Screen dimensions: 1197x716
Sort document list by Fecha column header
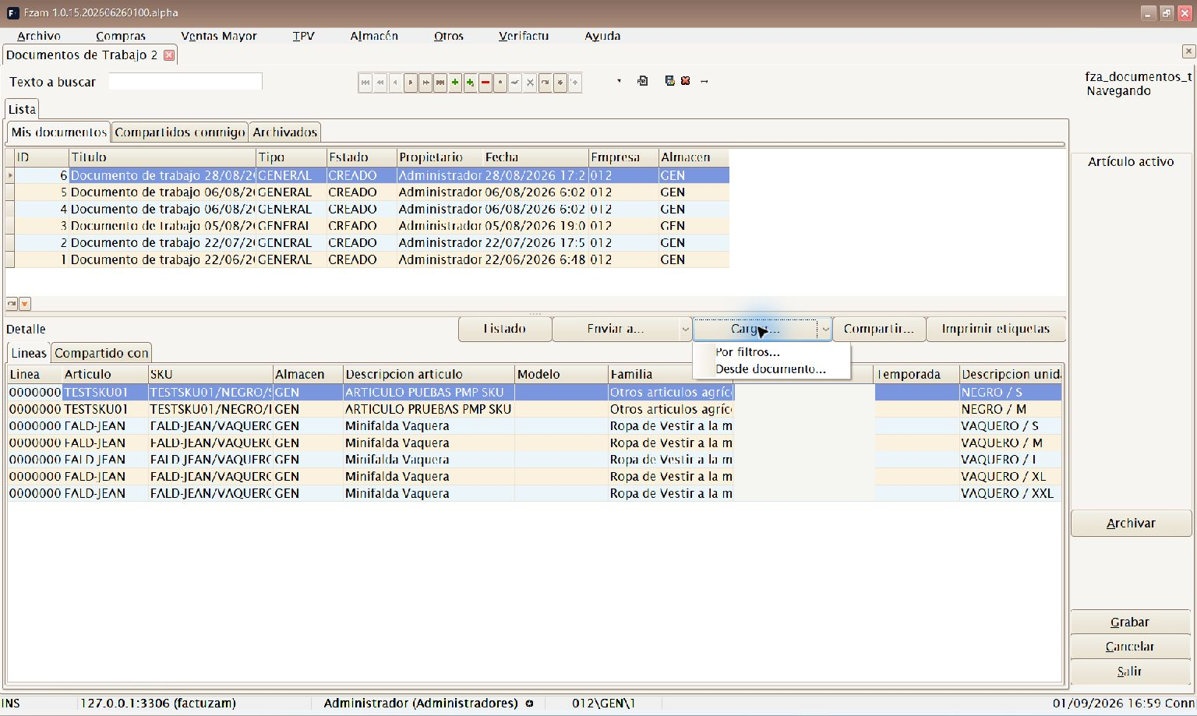point(535,157)
